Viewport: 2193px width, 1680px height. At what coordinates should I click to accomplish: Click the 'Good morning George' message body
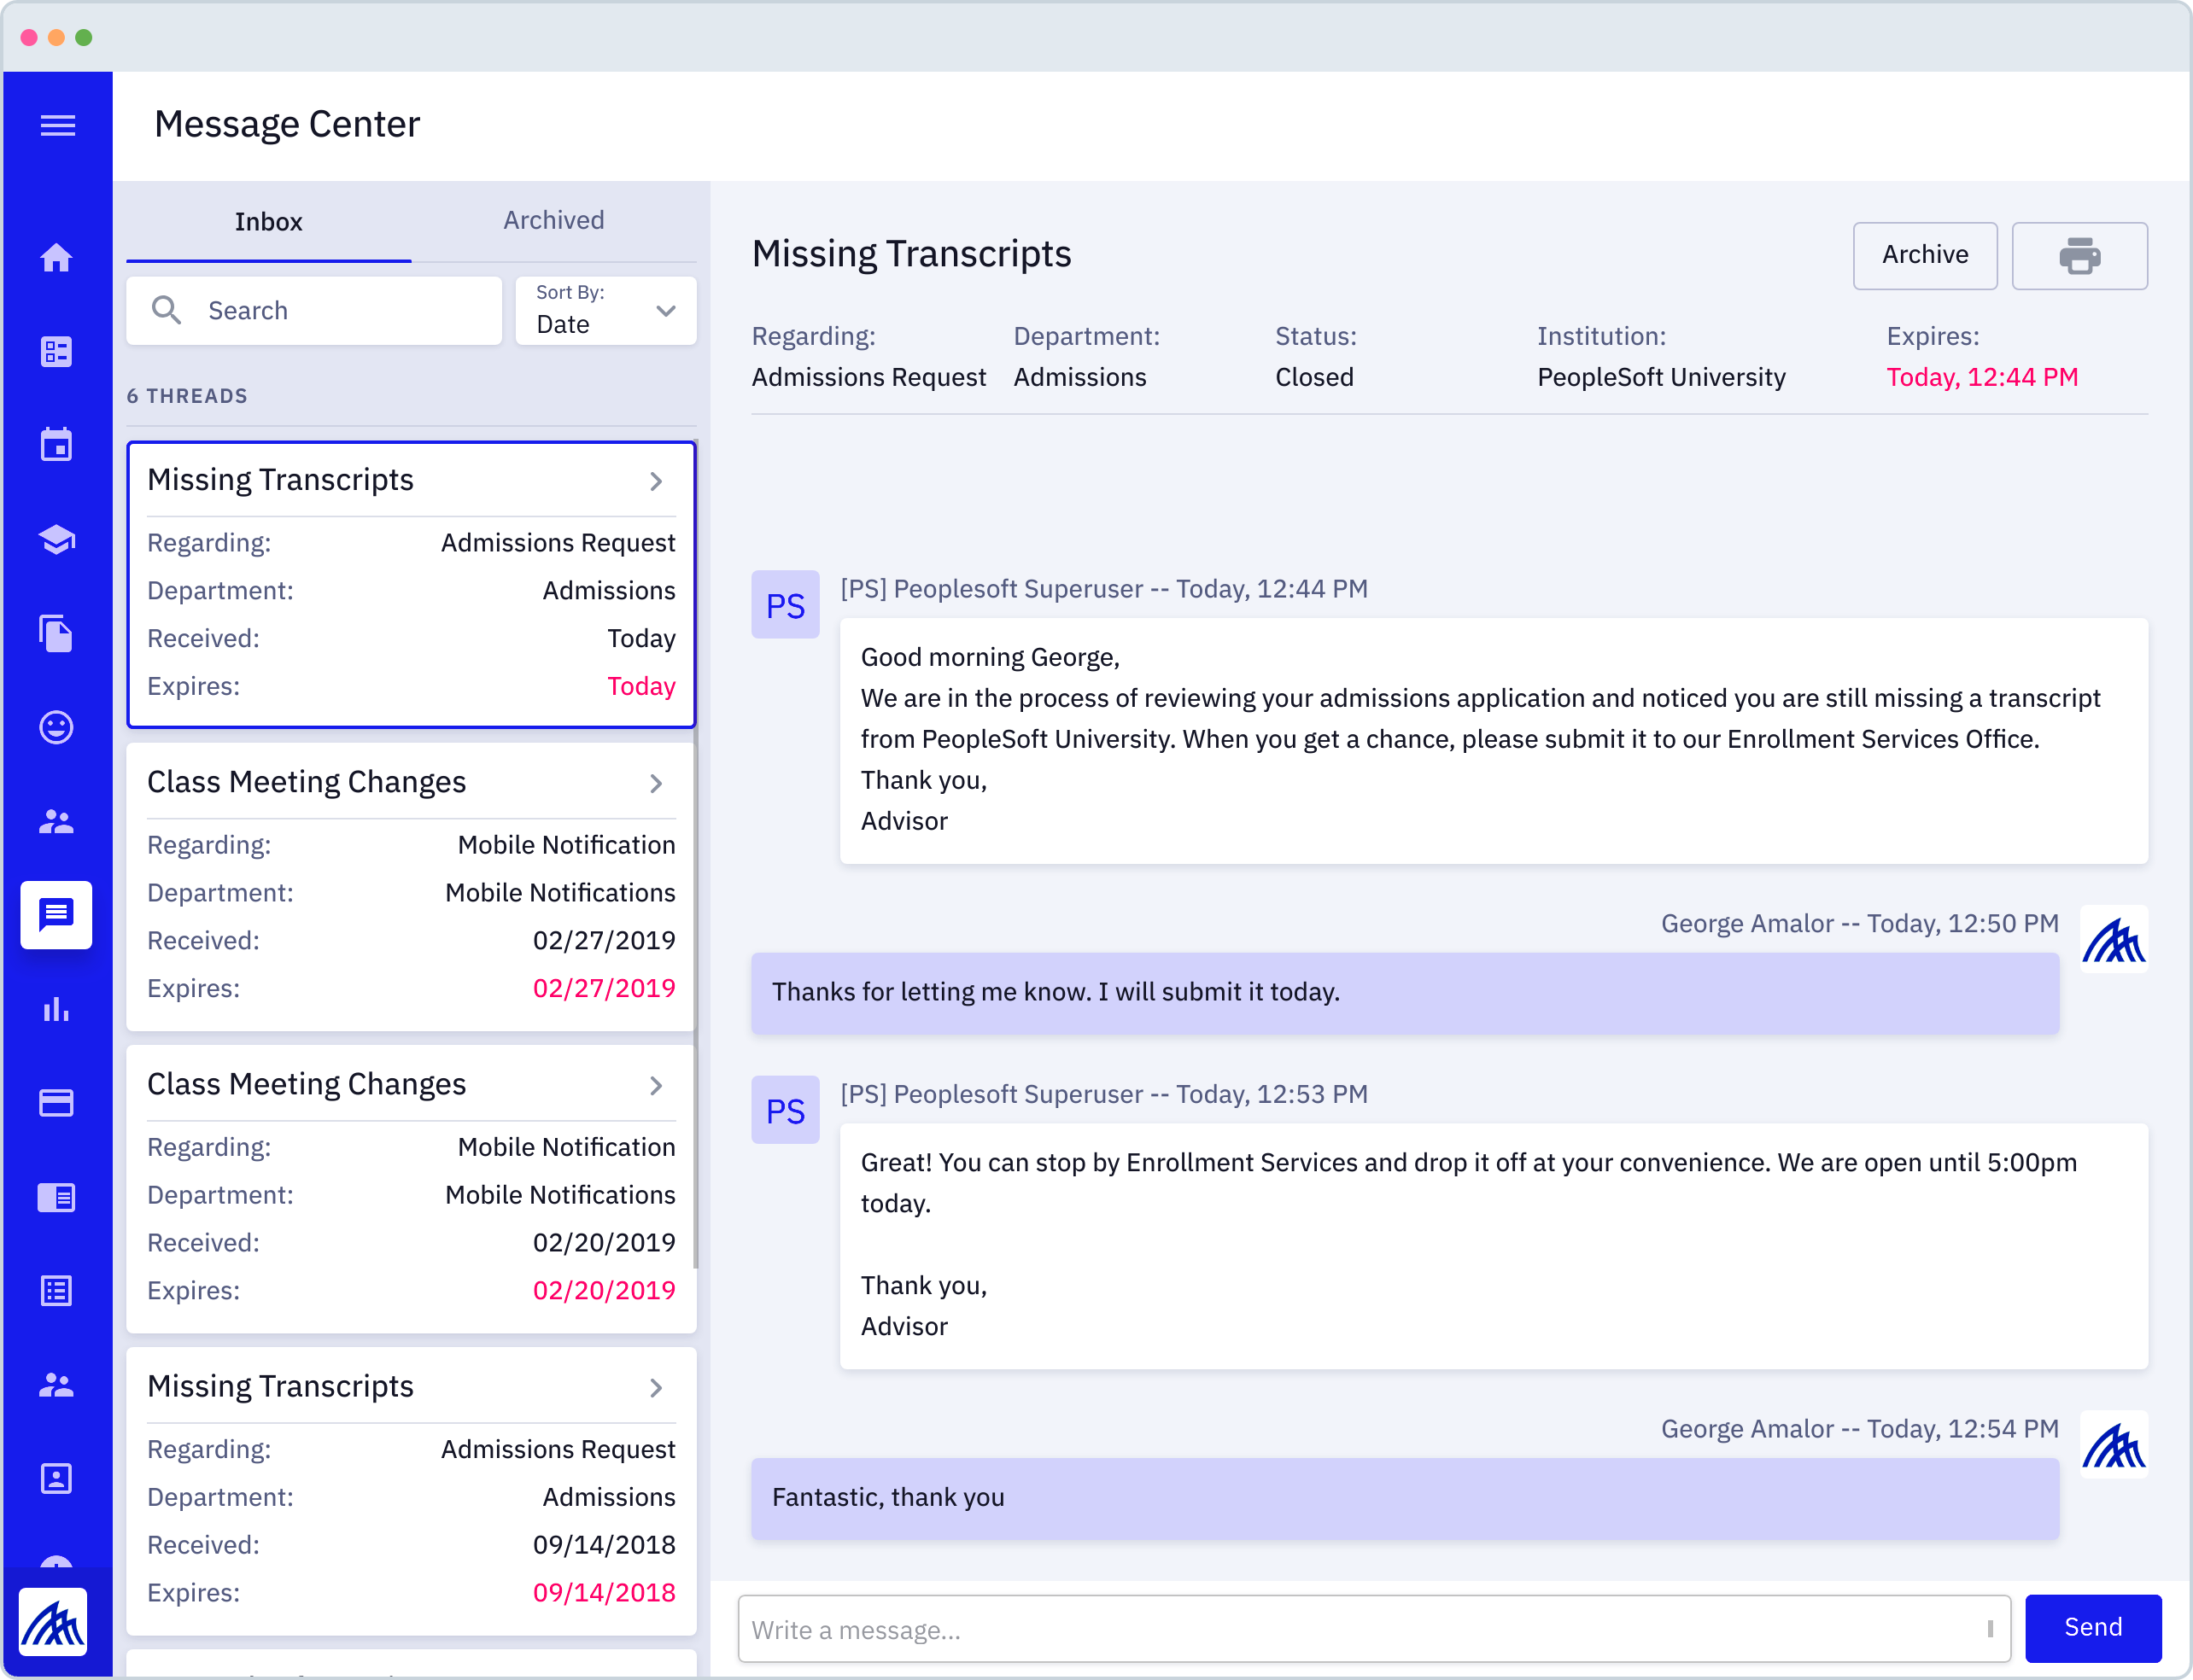pyautogui.click(x=1493, y=740)
